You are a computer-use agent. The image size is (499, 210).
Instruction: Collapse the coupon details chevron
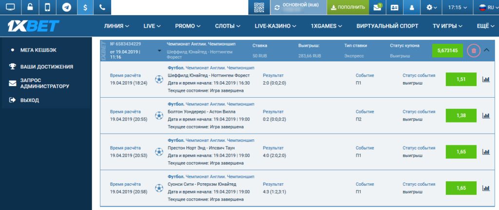pos(486,50)
